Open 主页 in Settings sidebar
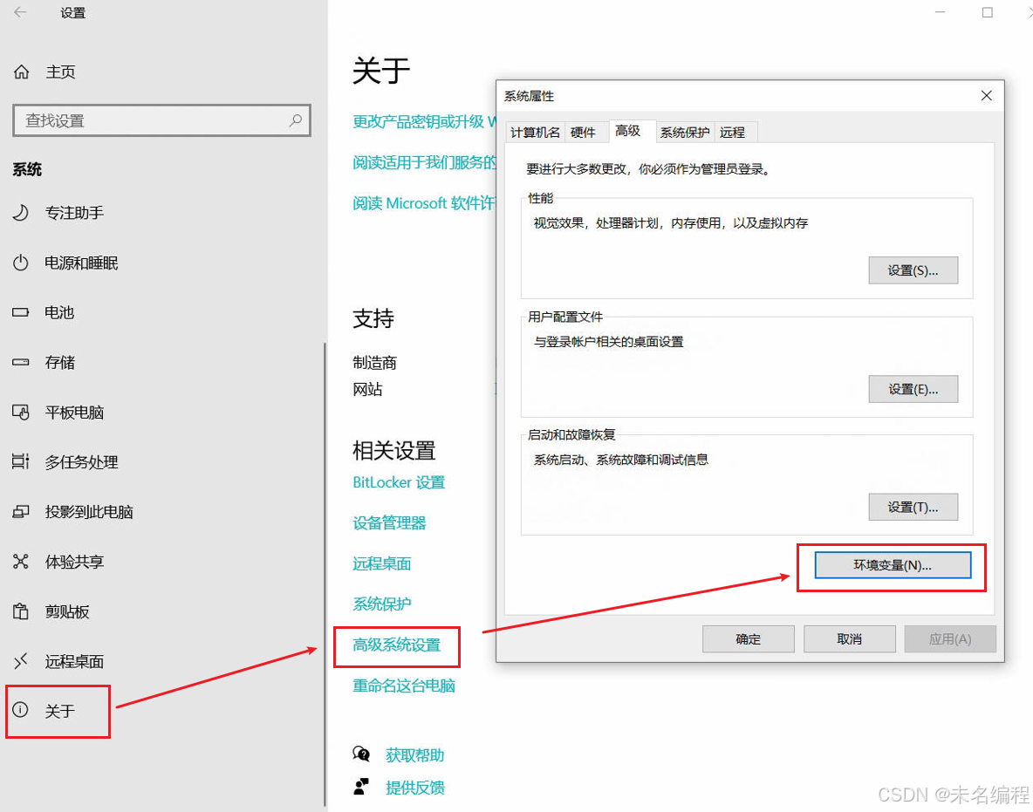Image resolution: width=1033 pixels, height=812 pixels. pos(60,72)
